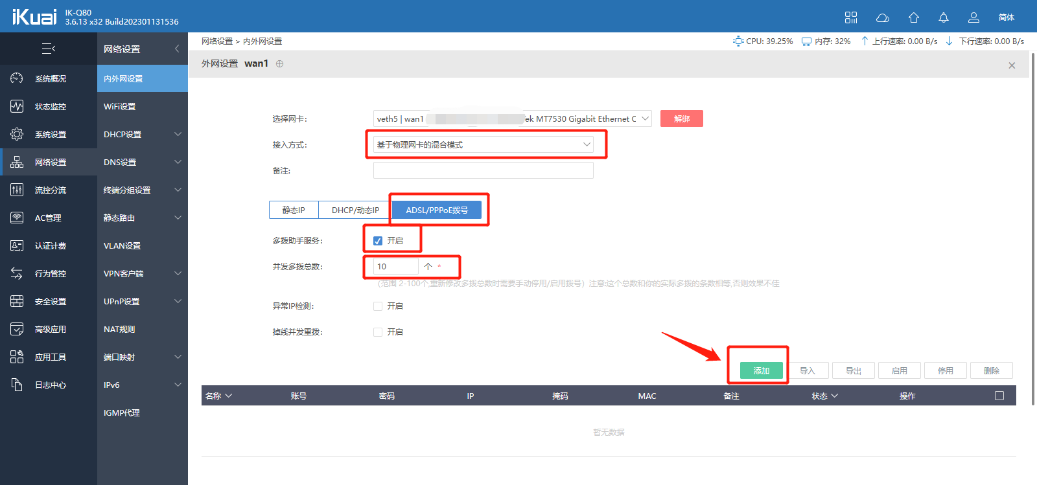
Task: Click the plus icon beside wan1
Action: [x=280, y=63]
